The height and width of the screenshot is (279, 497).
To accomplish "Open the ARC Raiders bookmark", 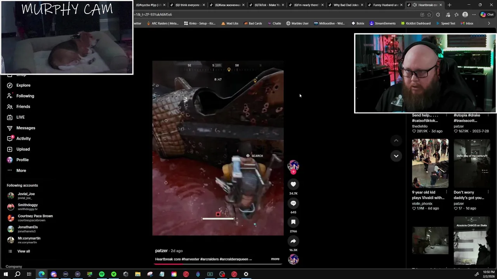I will (x=162, y=23).
